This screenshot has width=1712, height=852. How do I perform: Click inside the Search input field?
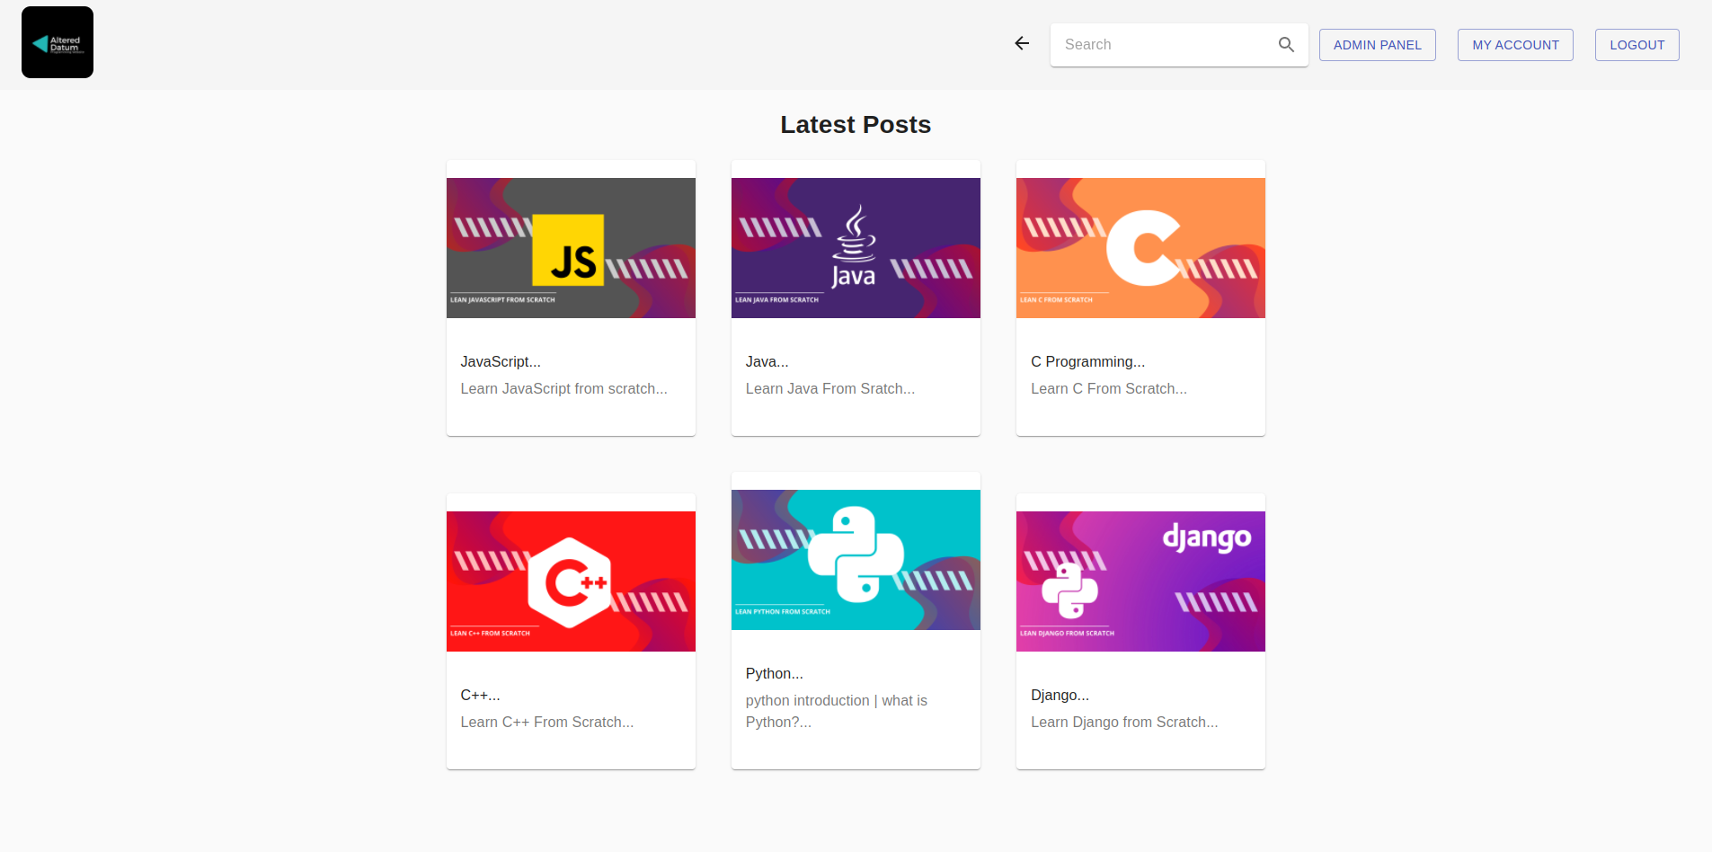pos(1164,45)
